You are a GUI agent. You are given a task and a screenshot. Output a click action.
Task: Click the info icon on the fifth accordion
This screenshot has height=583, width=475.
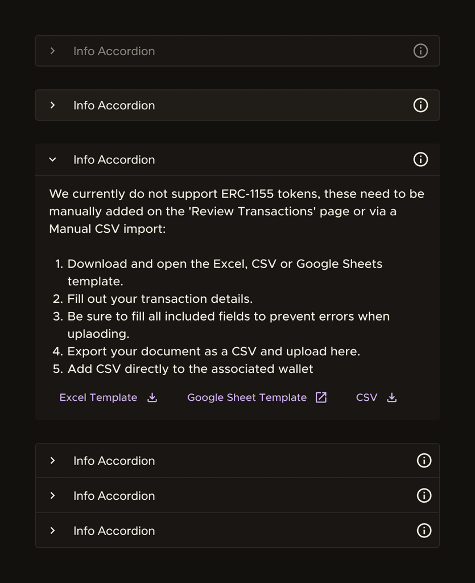click(424, 496)
